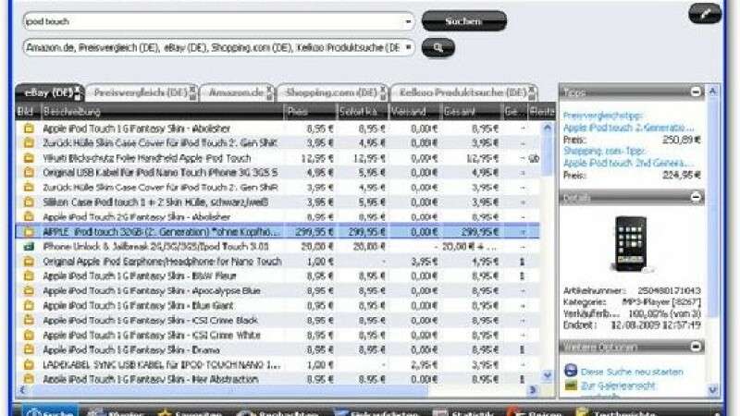
Task: Click the magnifier button beside provider list
Action: point(438,48)
